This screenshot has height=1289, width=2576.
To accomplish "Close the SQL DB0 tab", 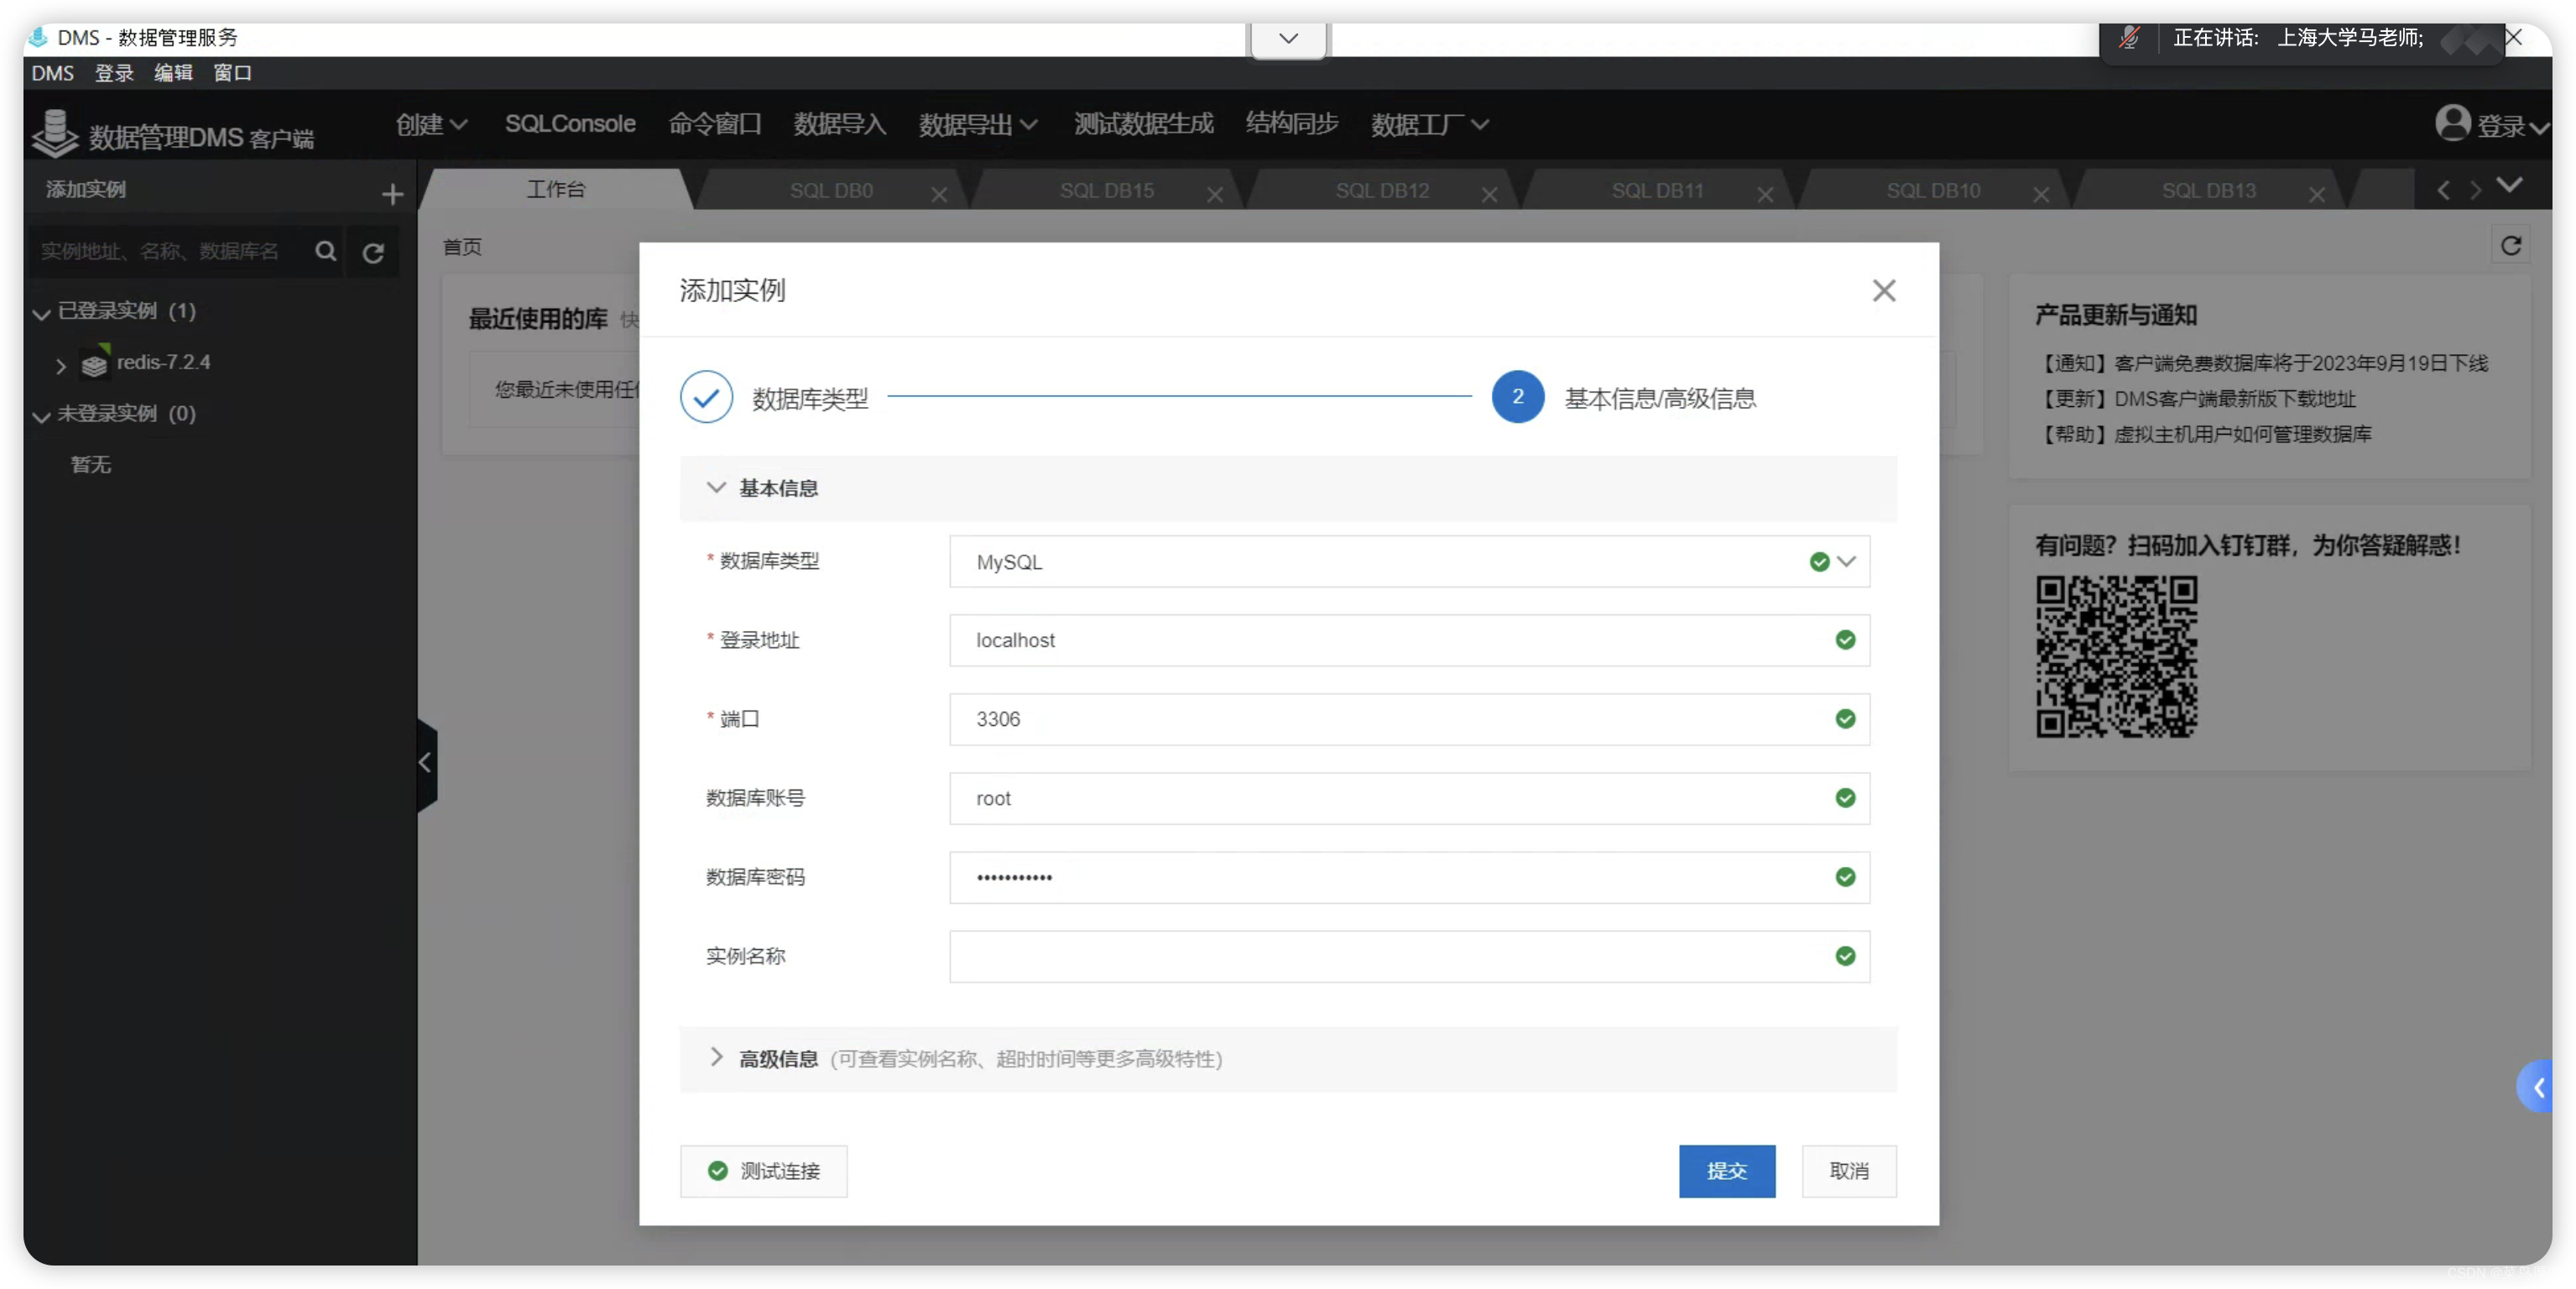I will [x=938, y=194].
